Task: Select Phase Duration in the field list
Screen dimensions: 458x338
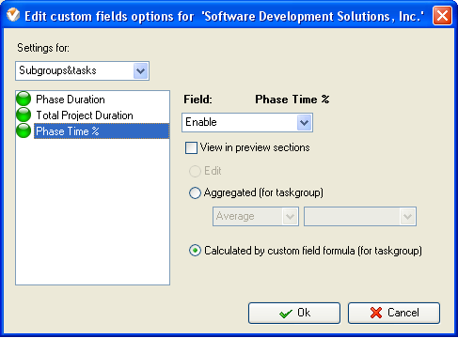Action: 71,100
